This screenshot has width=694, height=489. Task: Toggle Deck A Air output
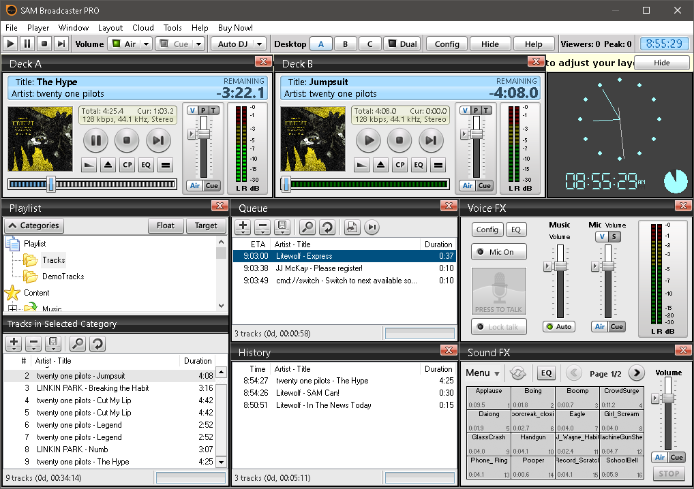coord(195,186)
